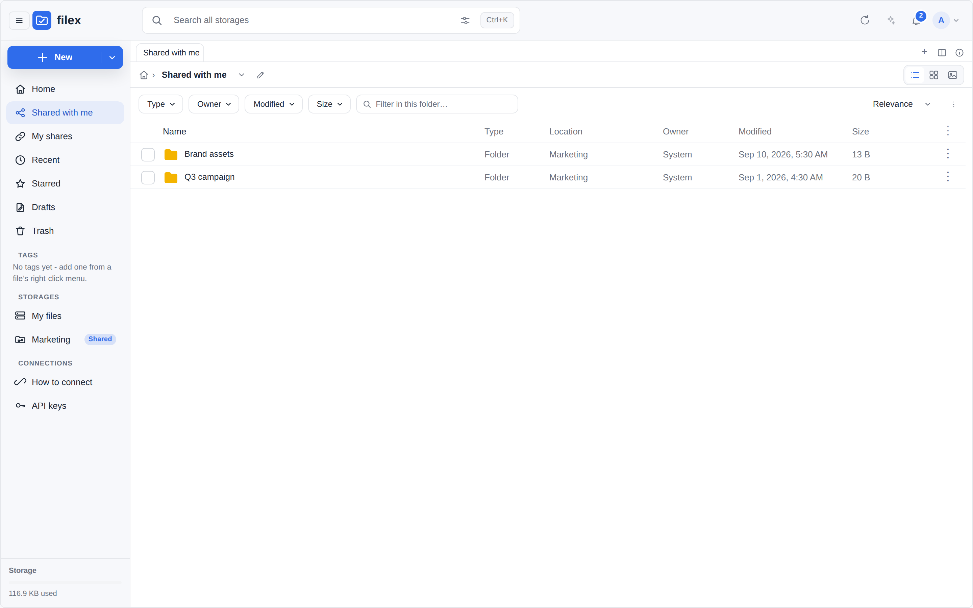Image resolution: width=973 pixels, height=608 pixels.
Task: Open the Size filter dropdown
Action: point(329,104)
